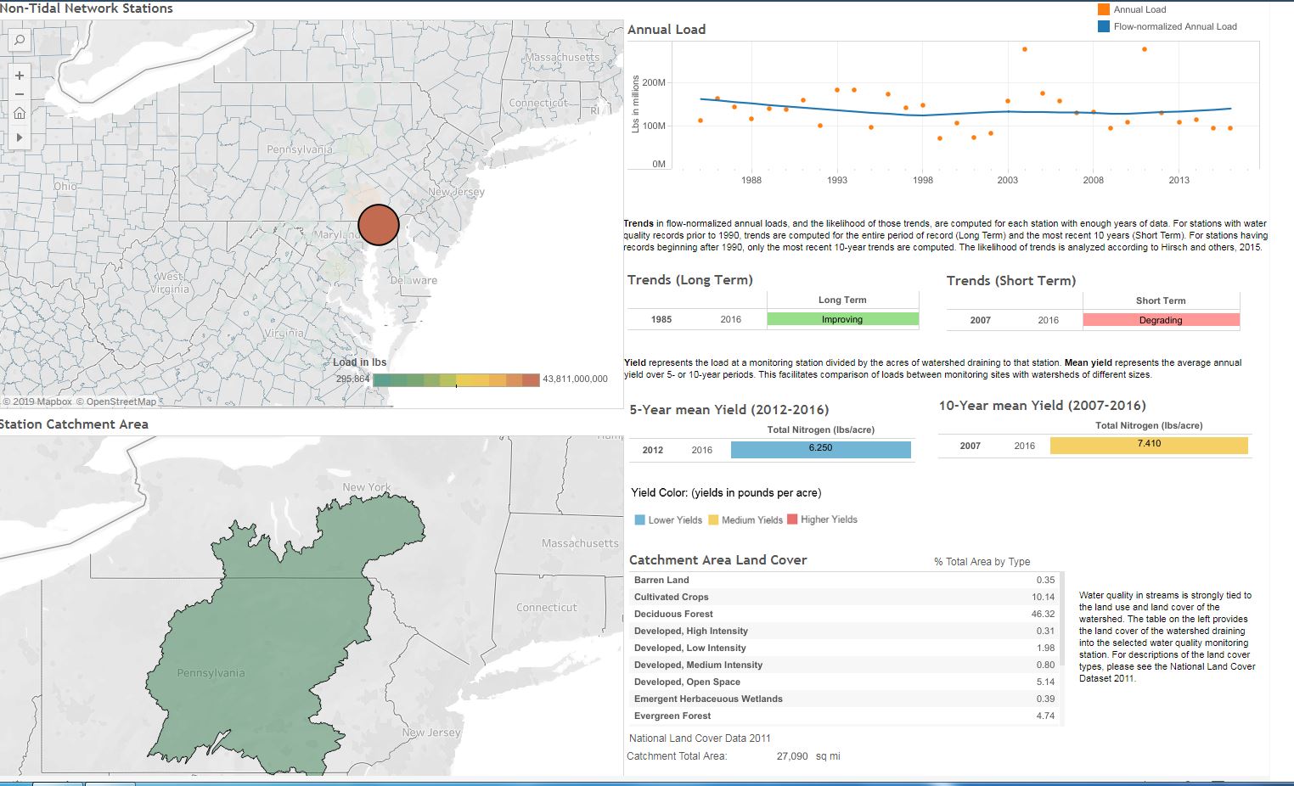Screen dimensions: 1294x786
Task: Zoom out with the minus button
Action: coord(19,94)
